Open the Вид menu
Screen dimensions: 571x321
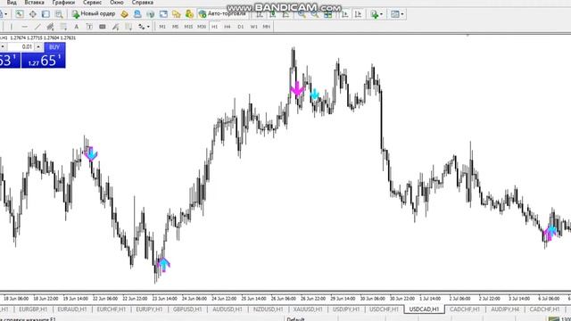pyautogui.click(x=12, y=3)
